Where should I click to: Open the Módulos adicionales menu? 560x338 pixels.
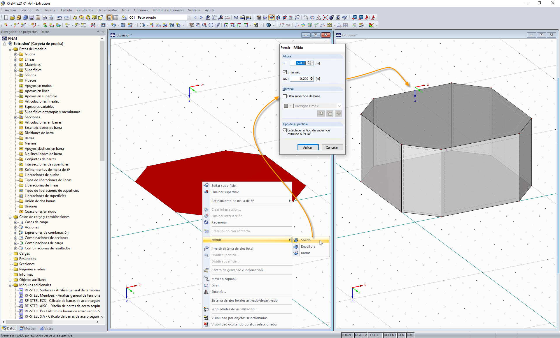point(168,10)
